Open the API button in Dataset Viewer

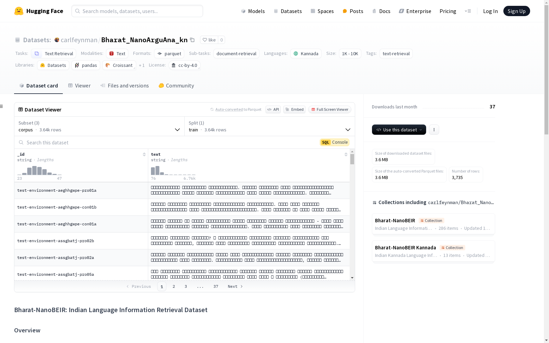[x=273, y=109]
